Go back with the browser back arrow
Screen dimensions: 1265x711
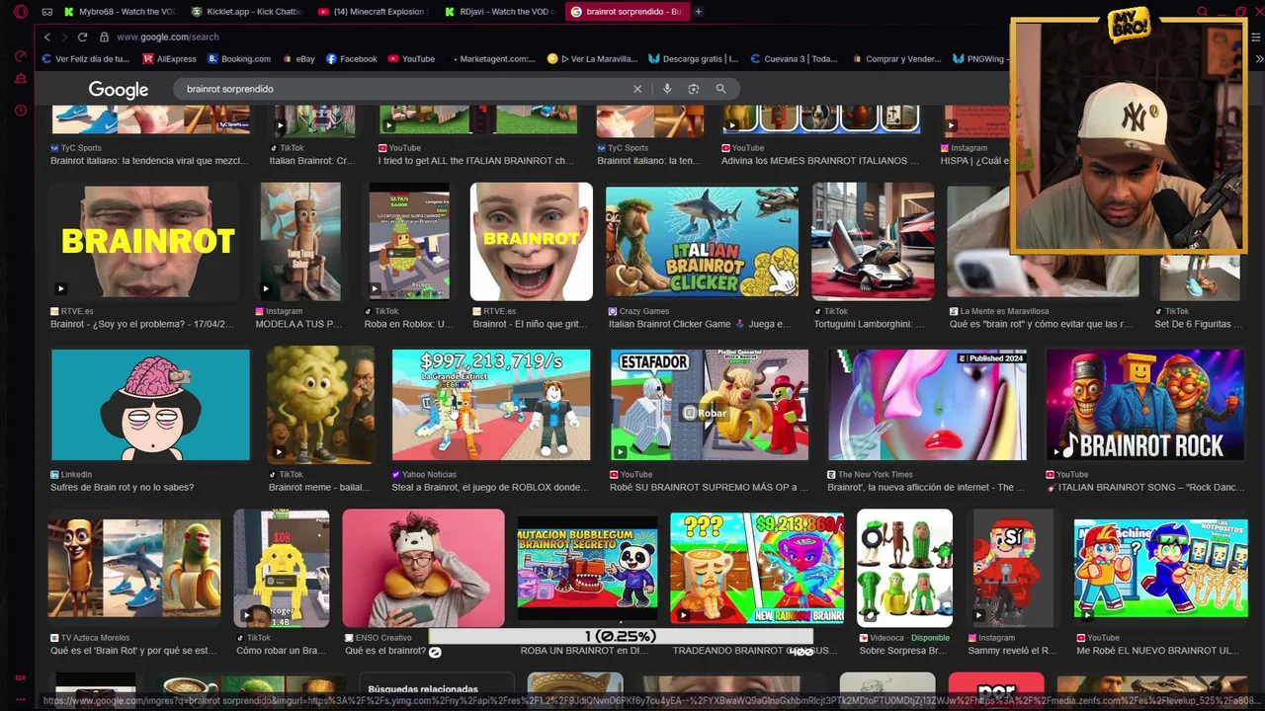click(x=46, y=37)
